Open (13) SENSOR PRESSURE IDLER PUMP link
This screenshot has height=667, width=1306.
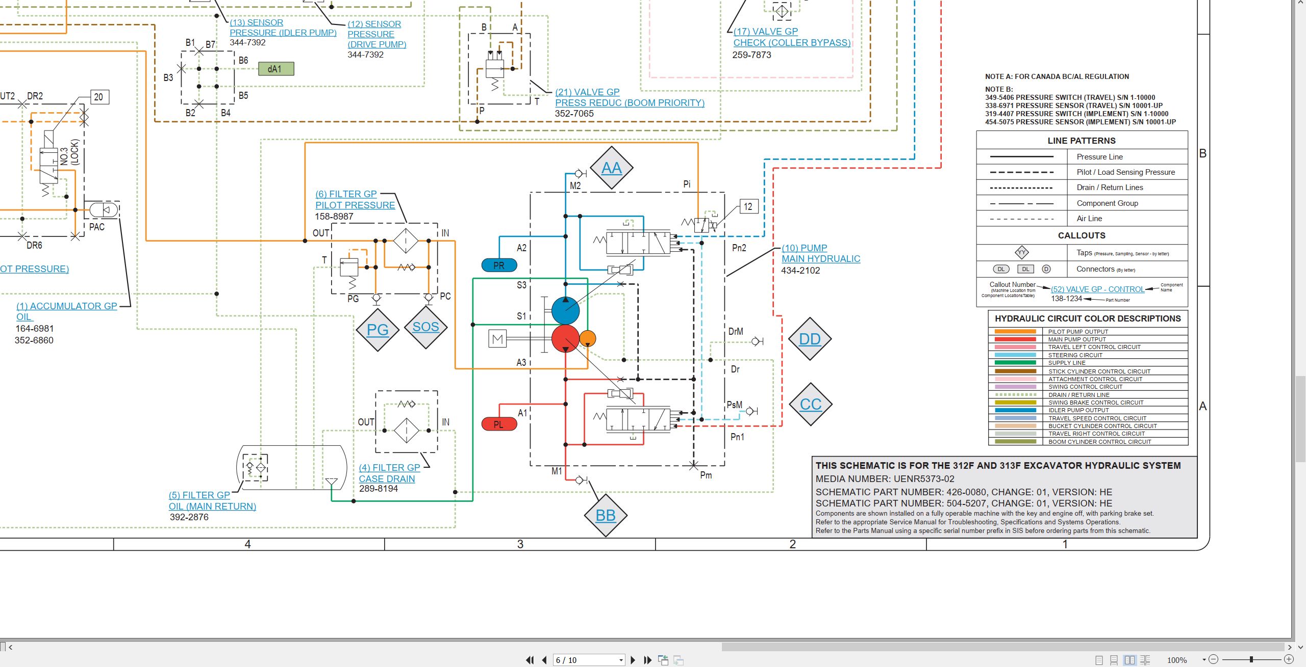pyautogui.click(x=283, y=28)
